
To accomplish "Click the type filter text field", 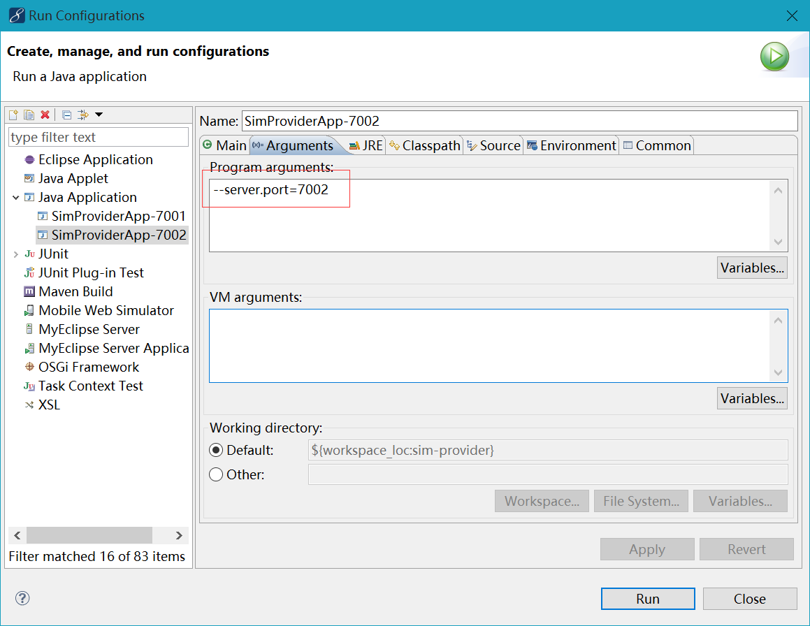I will pyautogui.click(x=98, y=138).
